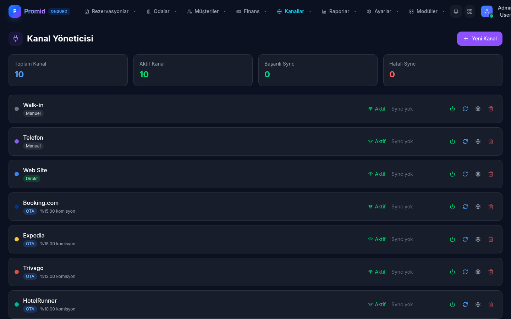Delete the Expedia channel
511x319 pixels.
[x=491, y=239]
